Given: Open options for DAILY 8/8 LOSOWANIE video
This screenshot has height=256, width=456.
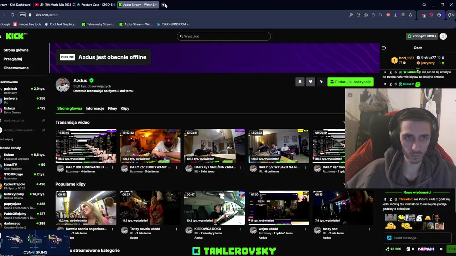Looking at the screenshot, I should coord(112,167).
